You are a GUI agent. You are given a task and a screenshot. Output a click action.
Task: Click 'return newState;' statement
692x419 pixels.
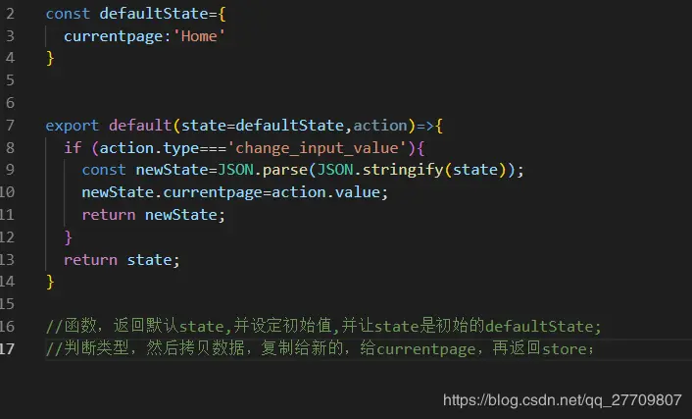tap(153, 215)
